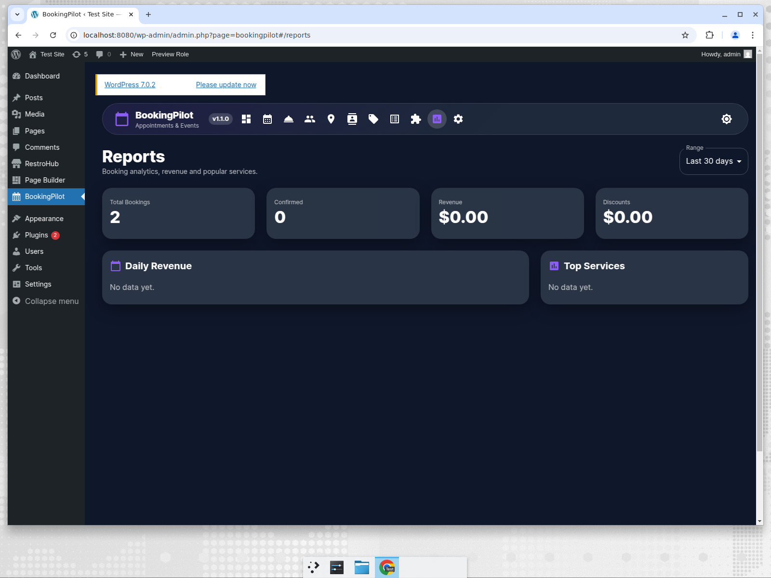The height and width of the screenshot is (578, 771).
Task: Click the Please update now link
Action: pyautogui.click(x=226, y=85)
